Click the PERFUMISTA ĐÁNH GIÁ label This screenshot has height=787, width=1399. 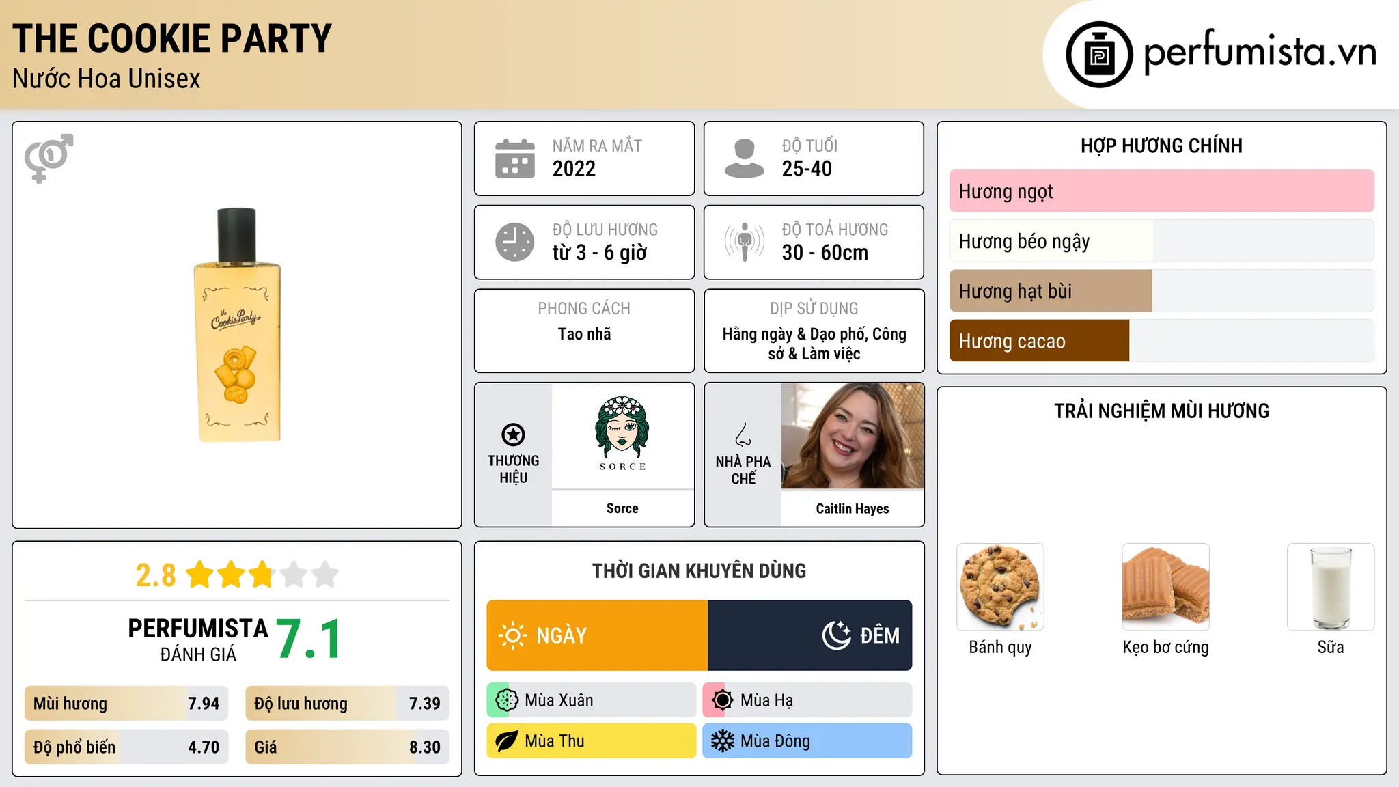[x=198, y=639]
